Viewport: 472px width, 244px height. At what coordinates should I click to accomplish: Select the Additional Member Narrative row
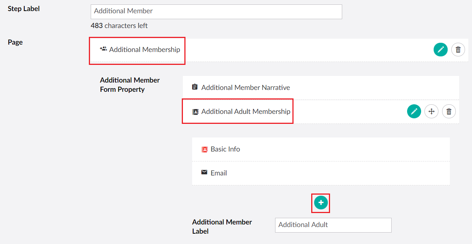(x=245, y=87)
